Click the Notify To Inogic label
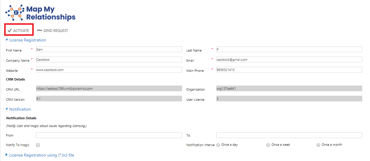Screen dimensions: 370x161 click(x=18, y=145)
